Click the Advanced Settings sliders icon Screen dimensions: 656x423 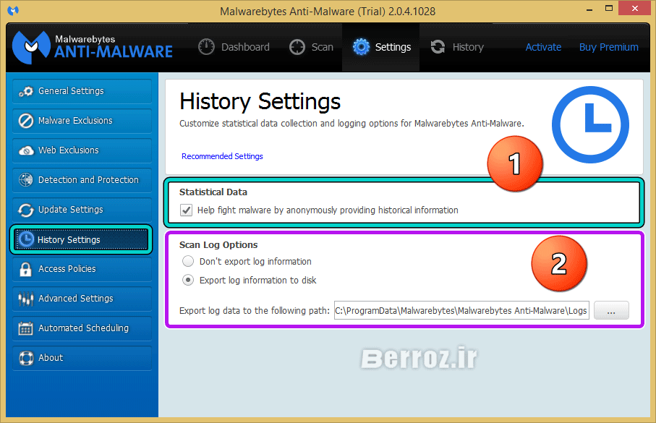(x=26, y=299)
